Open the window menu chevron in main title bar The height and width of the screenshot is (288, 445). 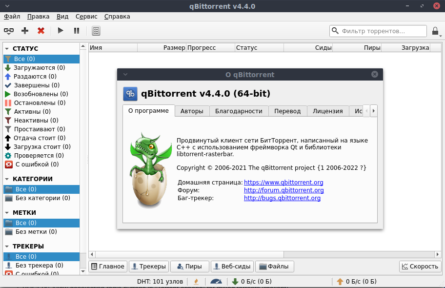[x=7, y=6]
